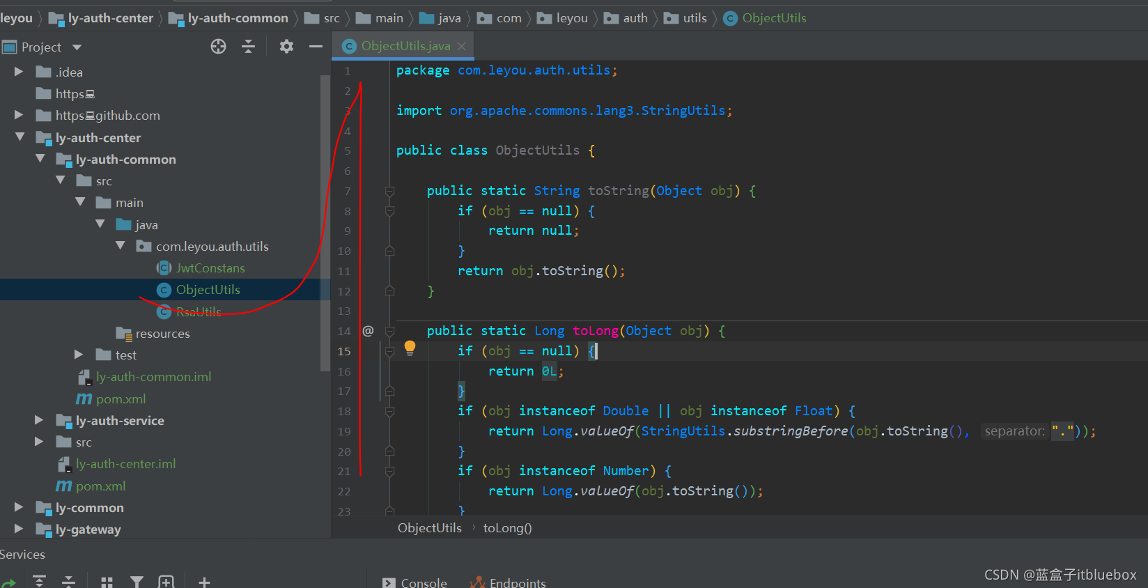Hide the Project tool window
The image size is (1148, 588).
(316, 47)
